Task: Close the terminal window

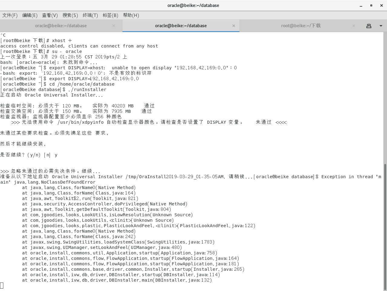Action: (x=382, y=5)
